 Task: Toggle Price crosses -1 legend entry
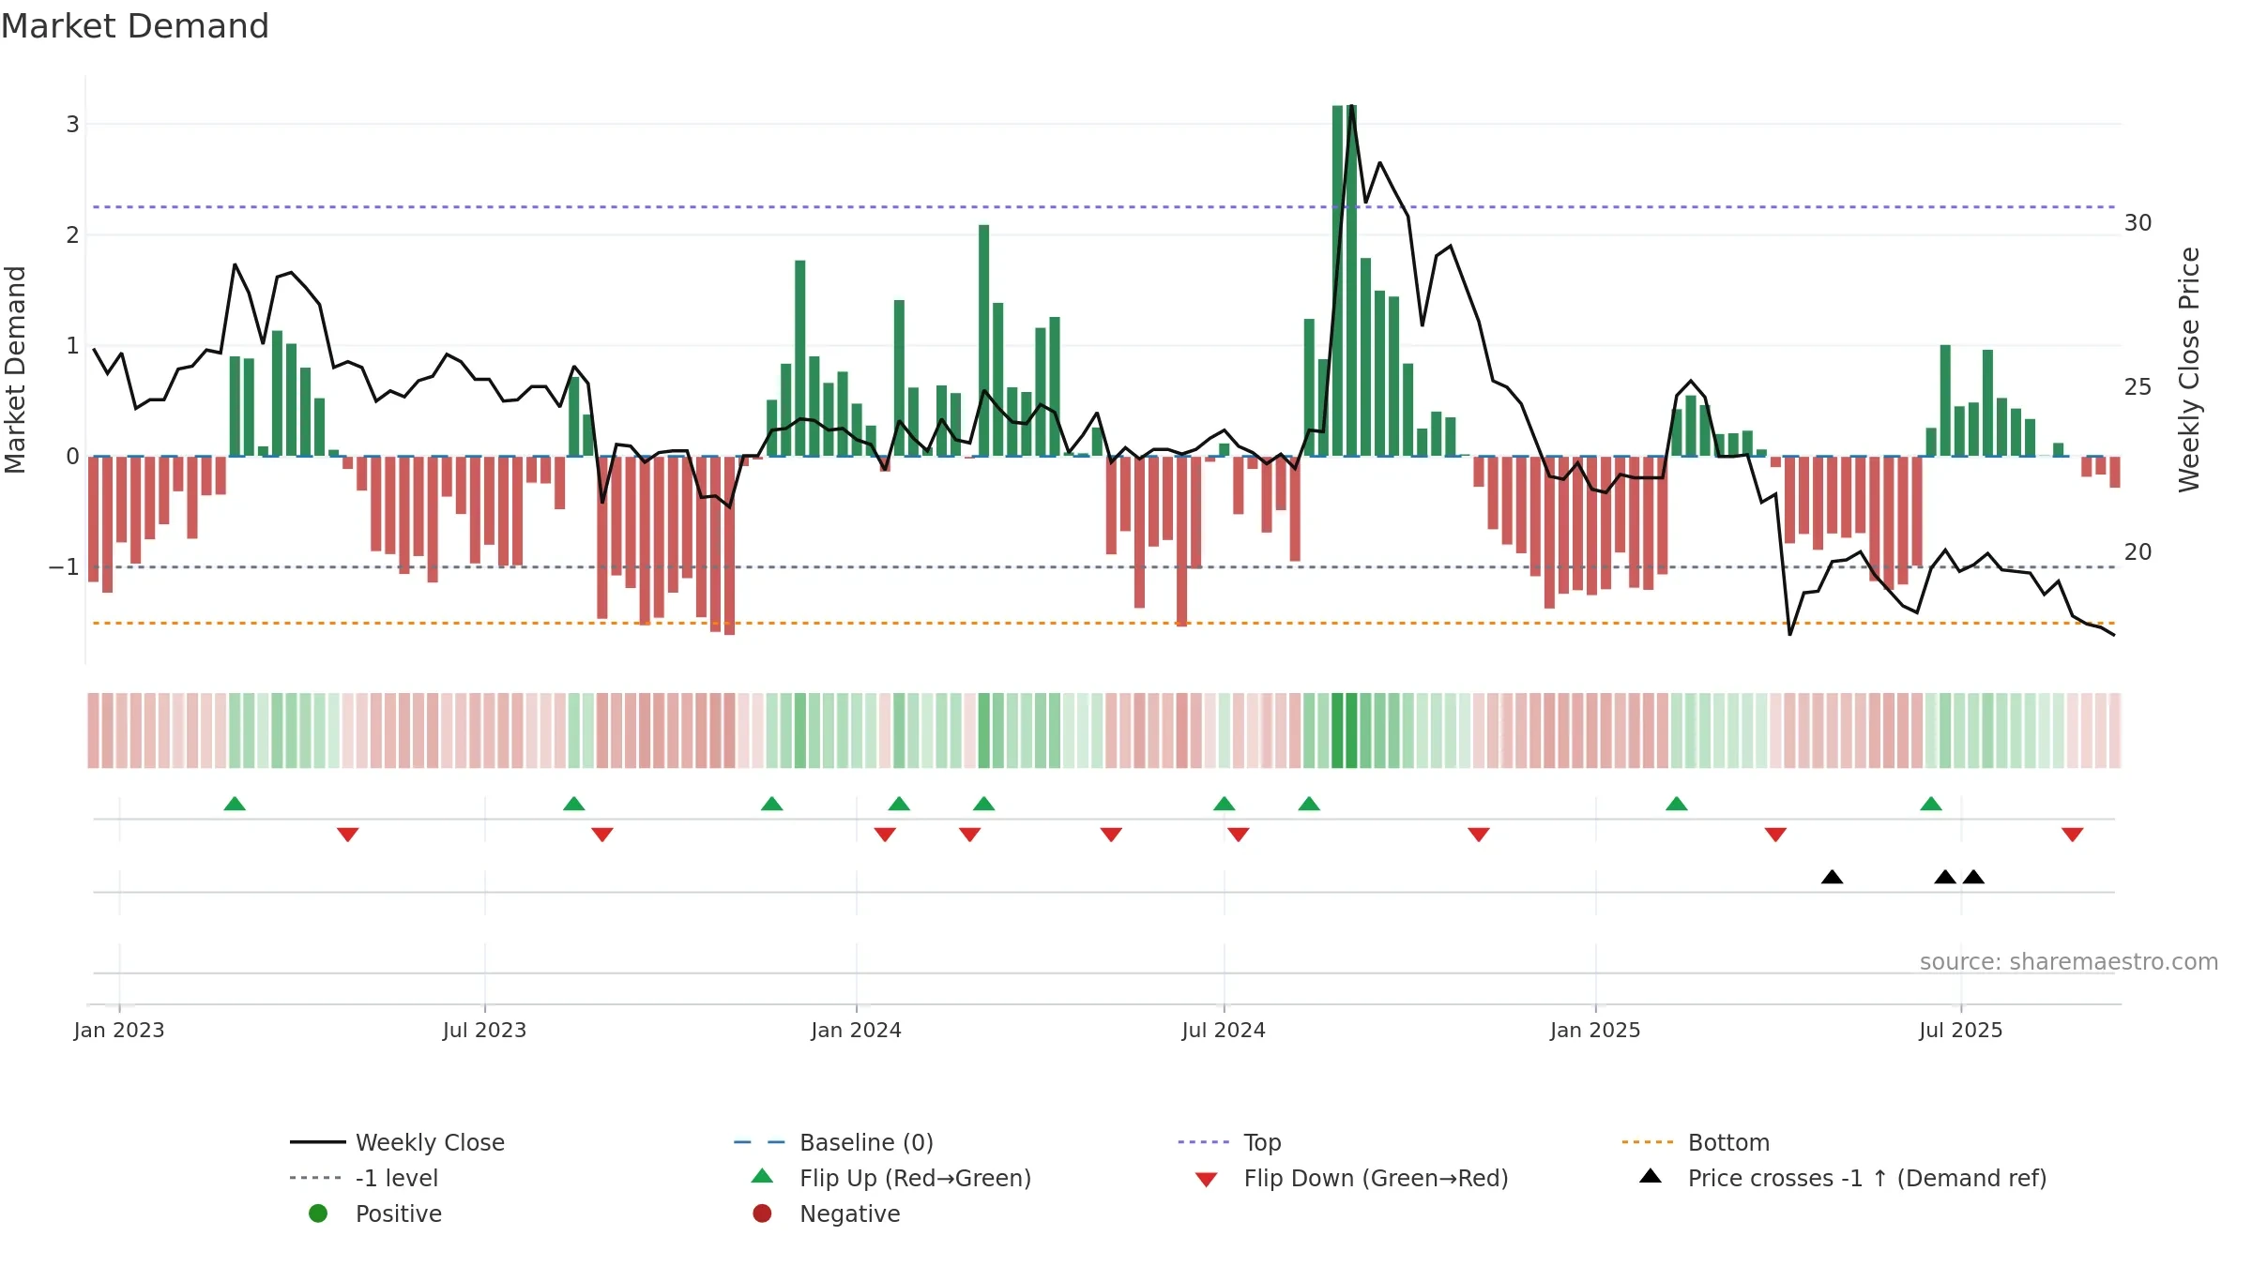pos(1843,1178)
